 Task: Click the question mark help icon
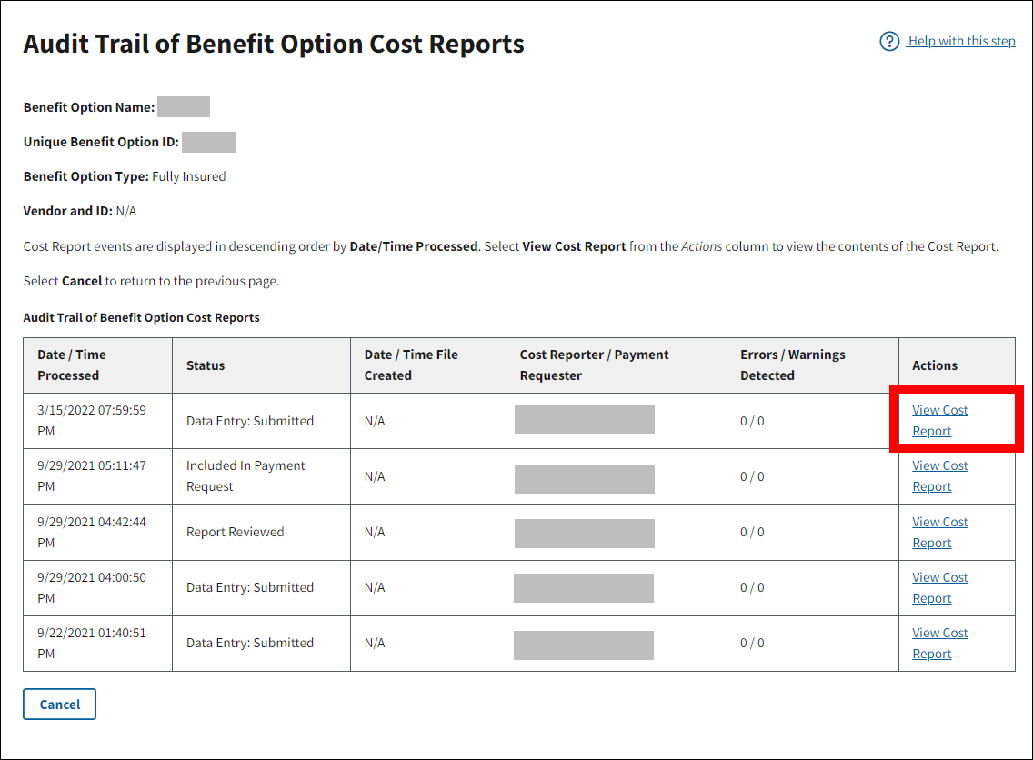889,42
